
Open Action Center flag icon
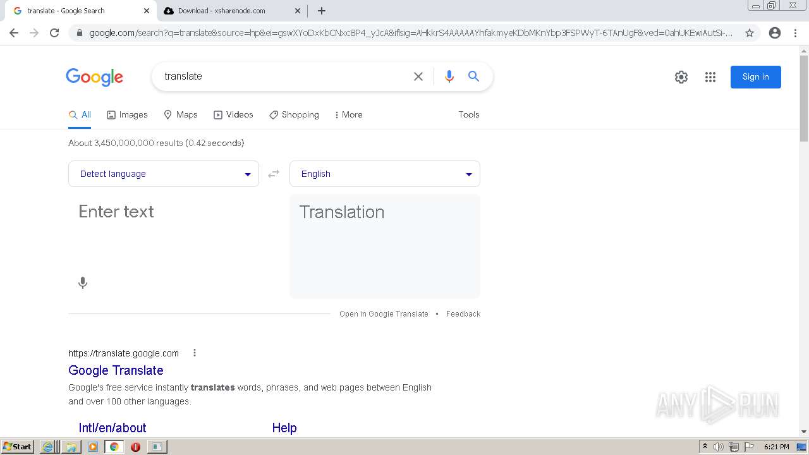(x=750, y=447)
